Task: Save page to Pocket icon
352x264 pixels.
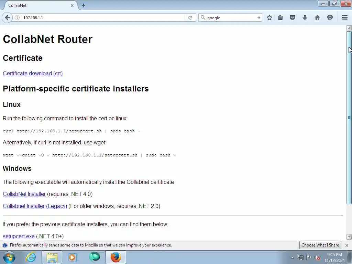Action: 292,18
